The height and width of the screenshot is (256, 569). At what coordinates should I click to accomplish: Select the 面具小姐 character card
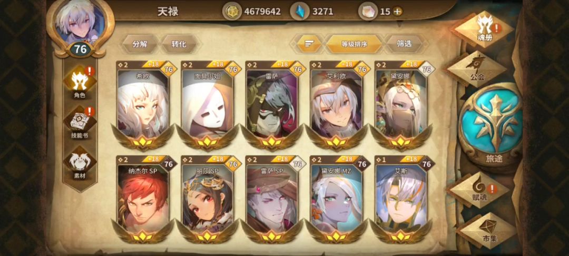207,104
